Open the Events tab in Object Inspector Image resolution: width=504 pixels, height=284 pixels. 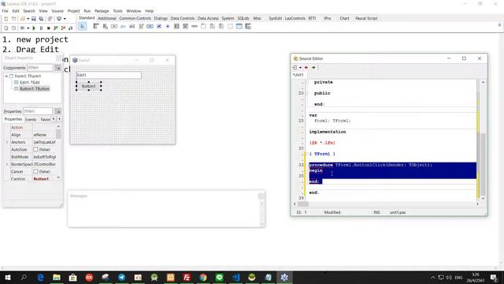[x=31, y=119]
